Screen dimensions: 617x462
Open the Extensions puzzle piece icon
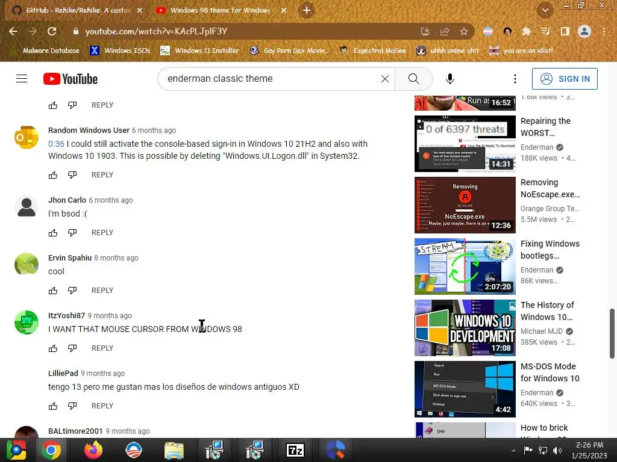(526, 31)
